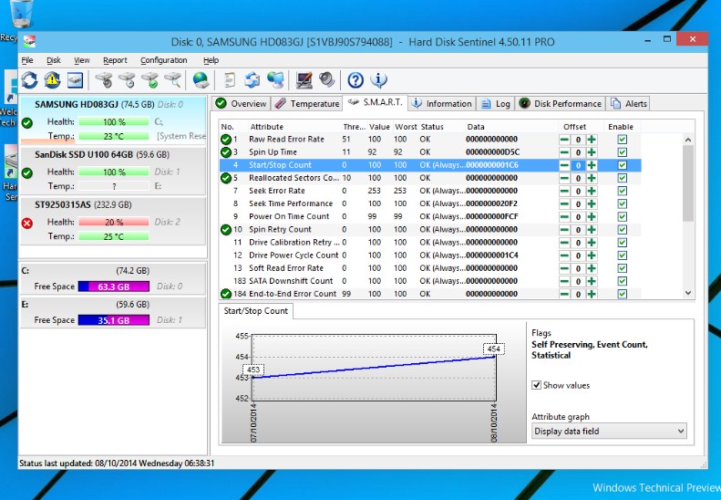721x500 pixels.
Task: Click the envelope with blue arrows toolbar icon
Action: [252, 80]
